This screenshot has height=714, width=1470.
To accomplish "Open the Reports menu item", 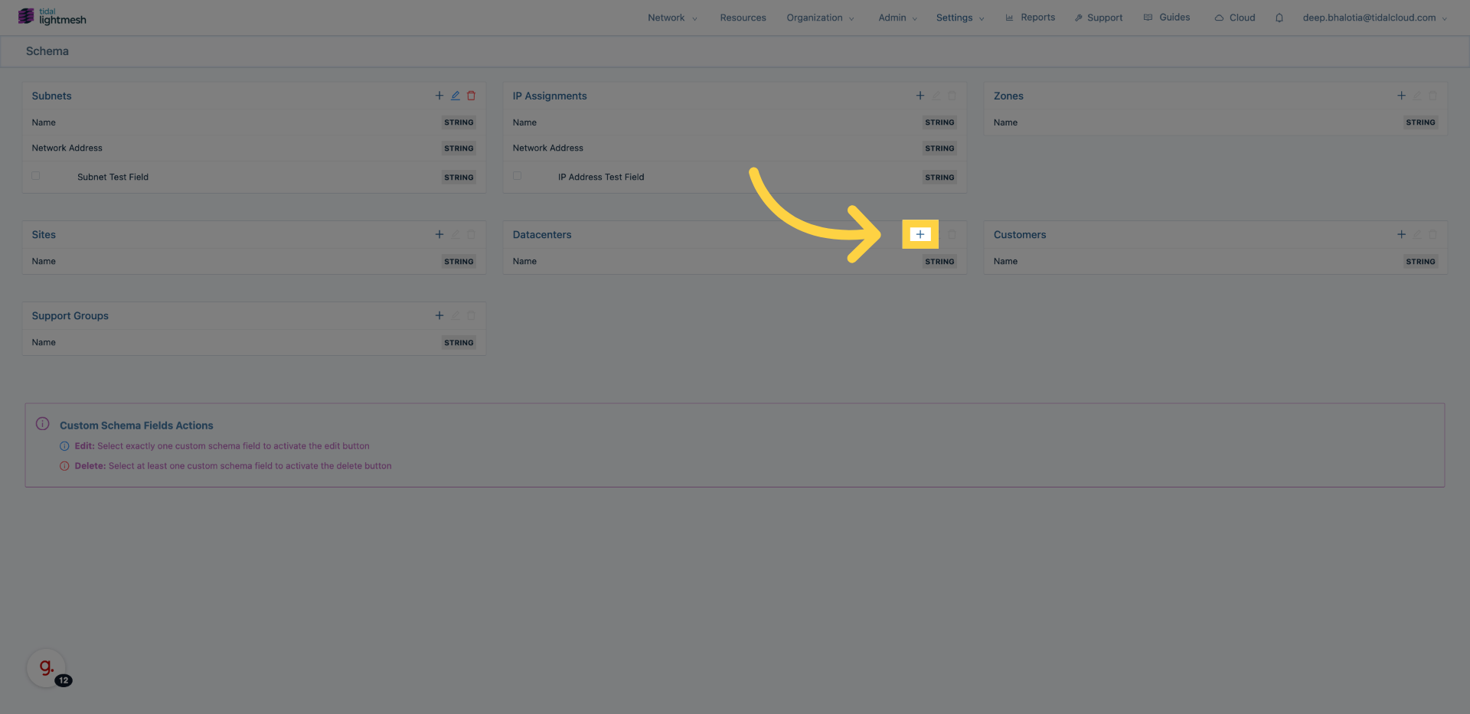I will 1030,18.
